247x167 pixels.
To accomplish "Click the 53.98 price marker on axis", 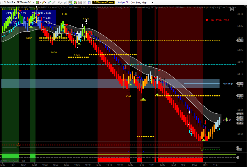I will pyautogui.click(x=240, y=114).
